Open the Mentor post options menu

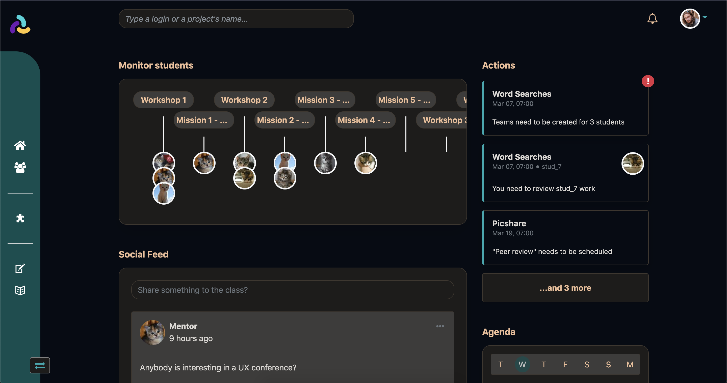440,326
